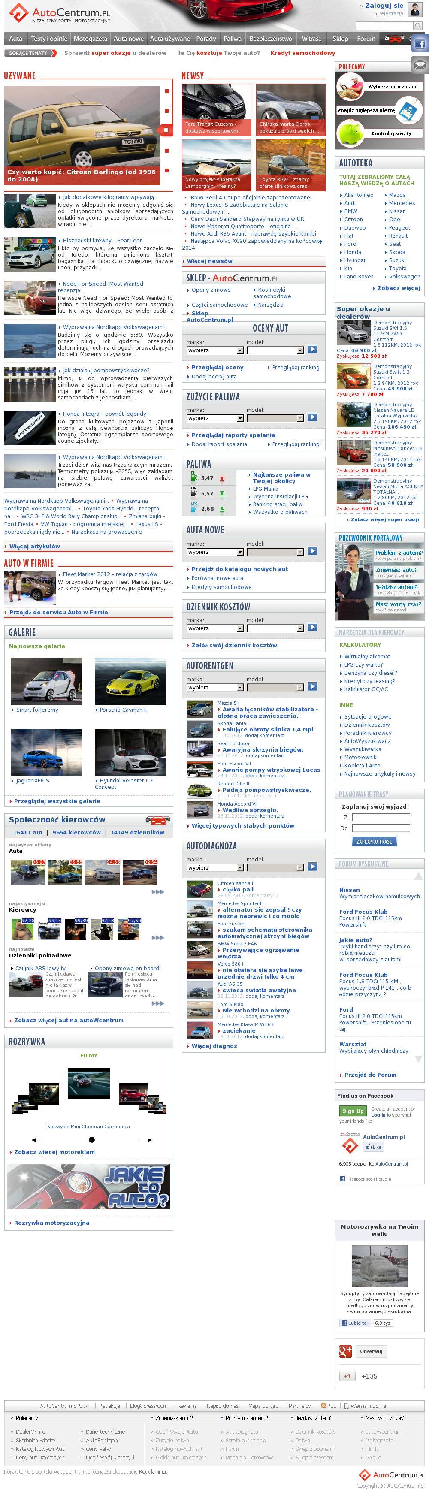This screenshot has height=1492, width=429.
Task: Click the ON diesel pump icon in Paliwa
Action: click(194, 492)
